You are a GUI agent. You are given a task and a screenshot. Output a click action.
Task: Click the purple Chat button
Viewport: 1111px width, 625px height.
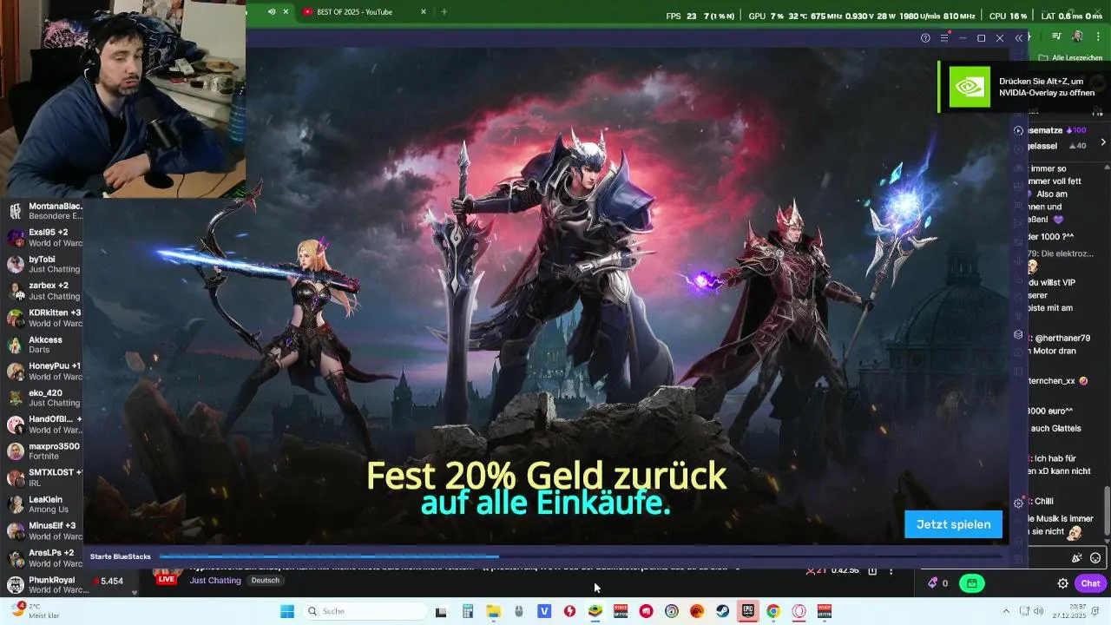tap(1089, 583)
